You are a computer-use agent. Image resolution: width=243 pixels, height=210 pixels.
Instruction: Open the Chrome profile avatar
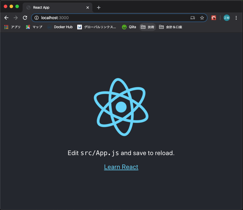226,18
